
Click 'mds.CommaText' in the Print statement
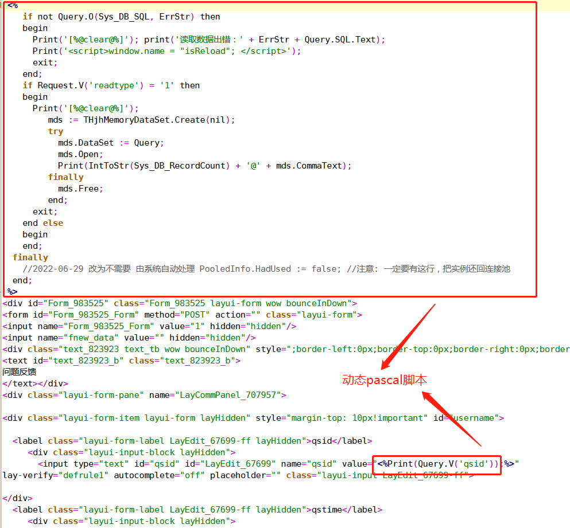(x=309, y=166)
